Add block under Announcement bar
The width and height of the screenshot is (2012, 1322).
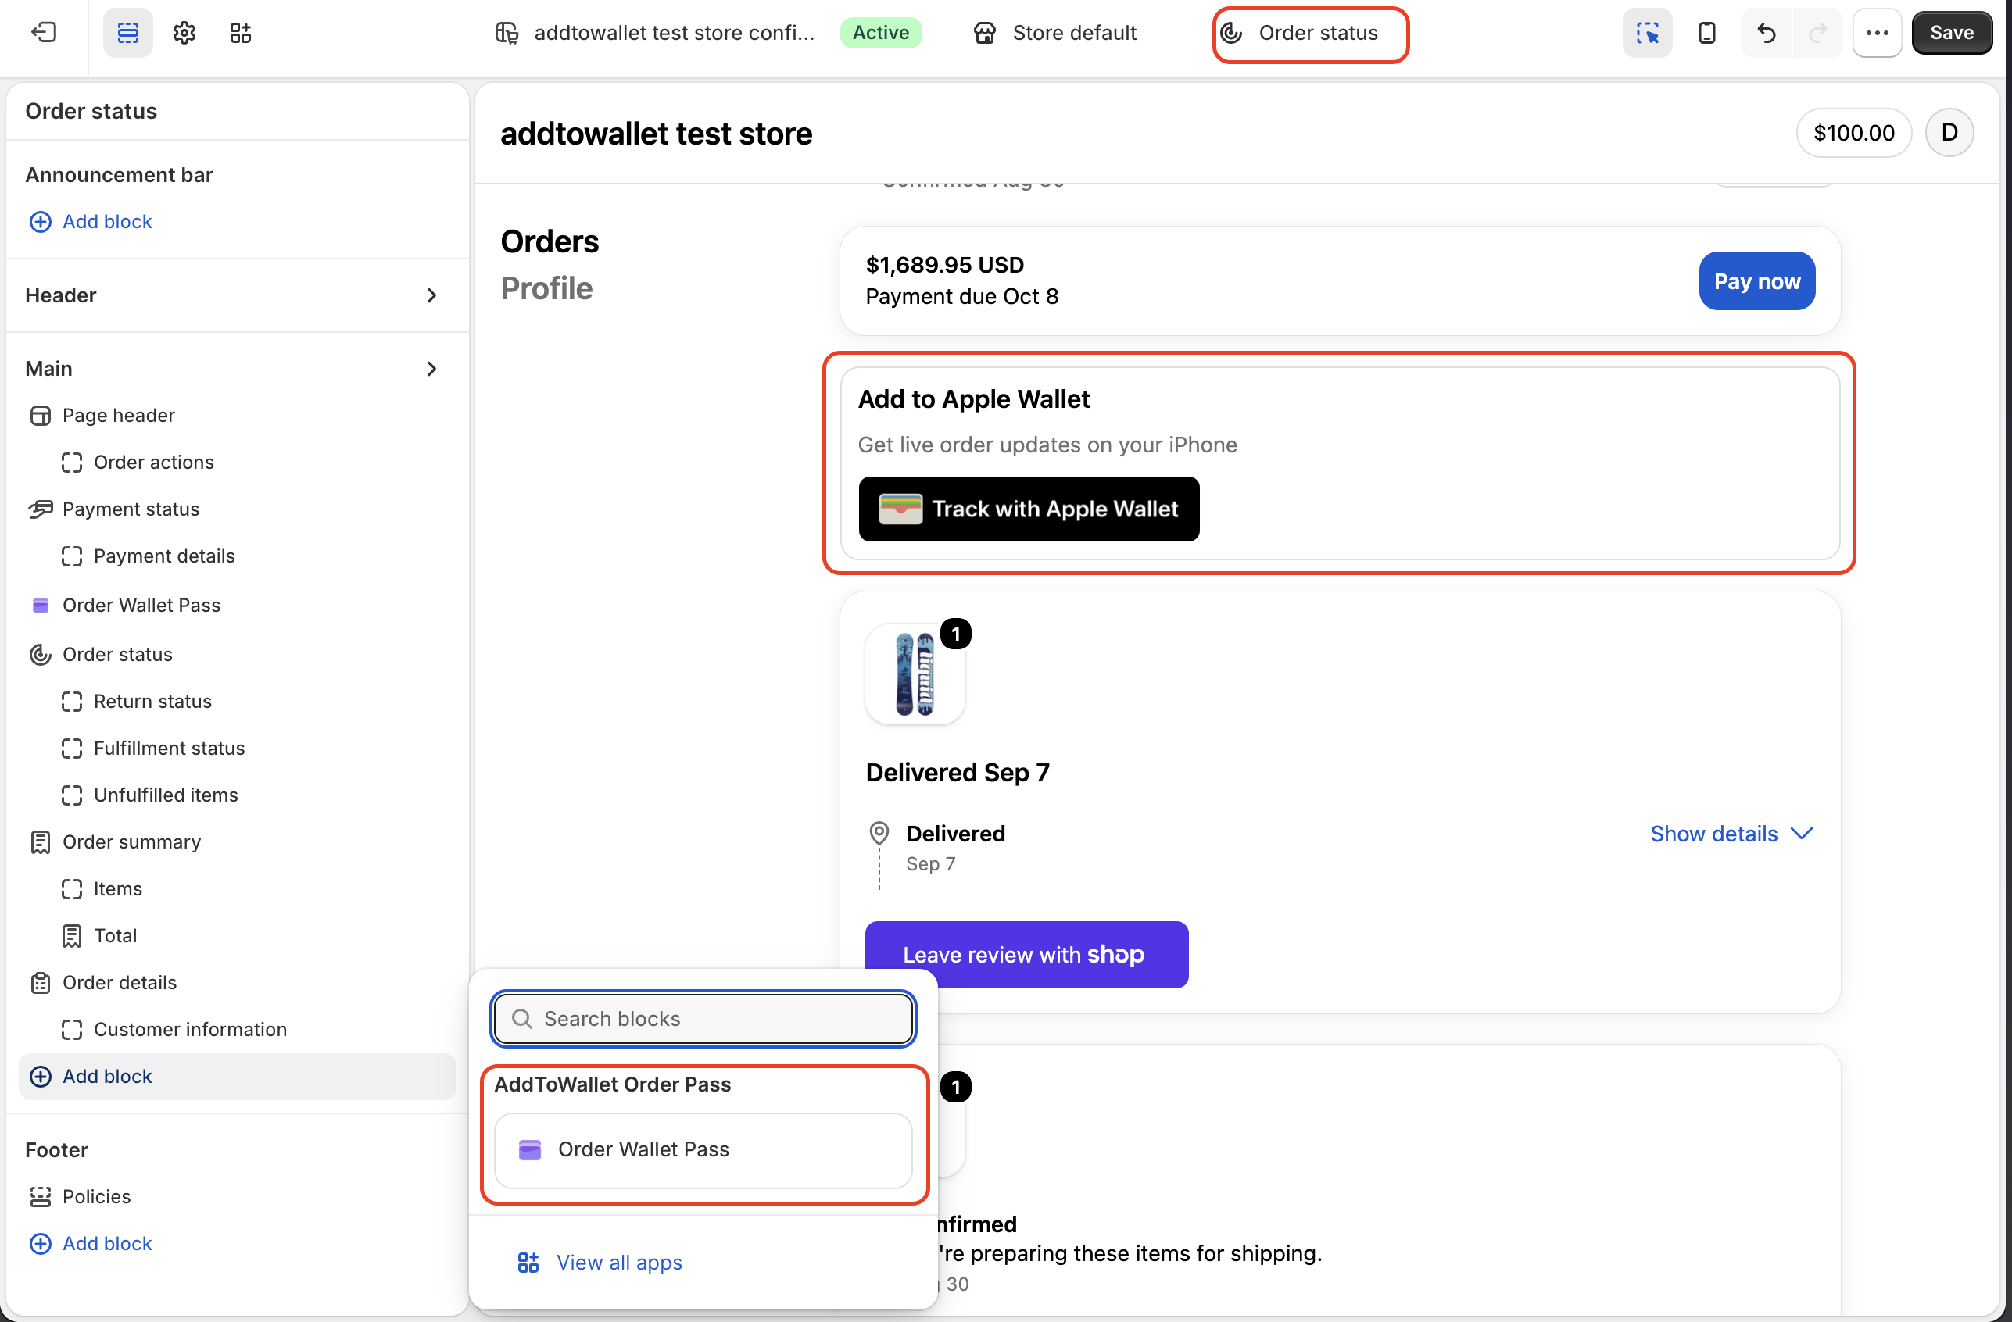click(x=91, y=221)
